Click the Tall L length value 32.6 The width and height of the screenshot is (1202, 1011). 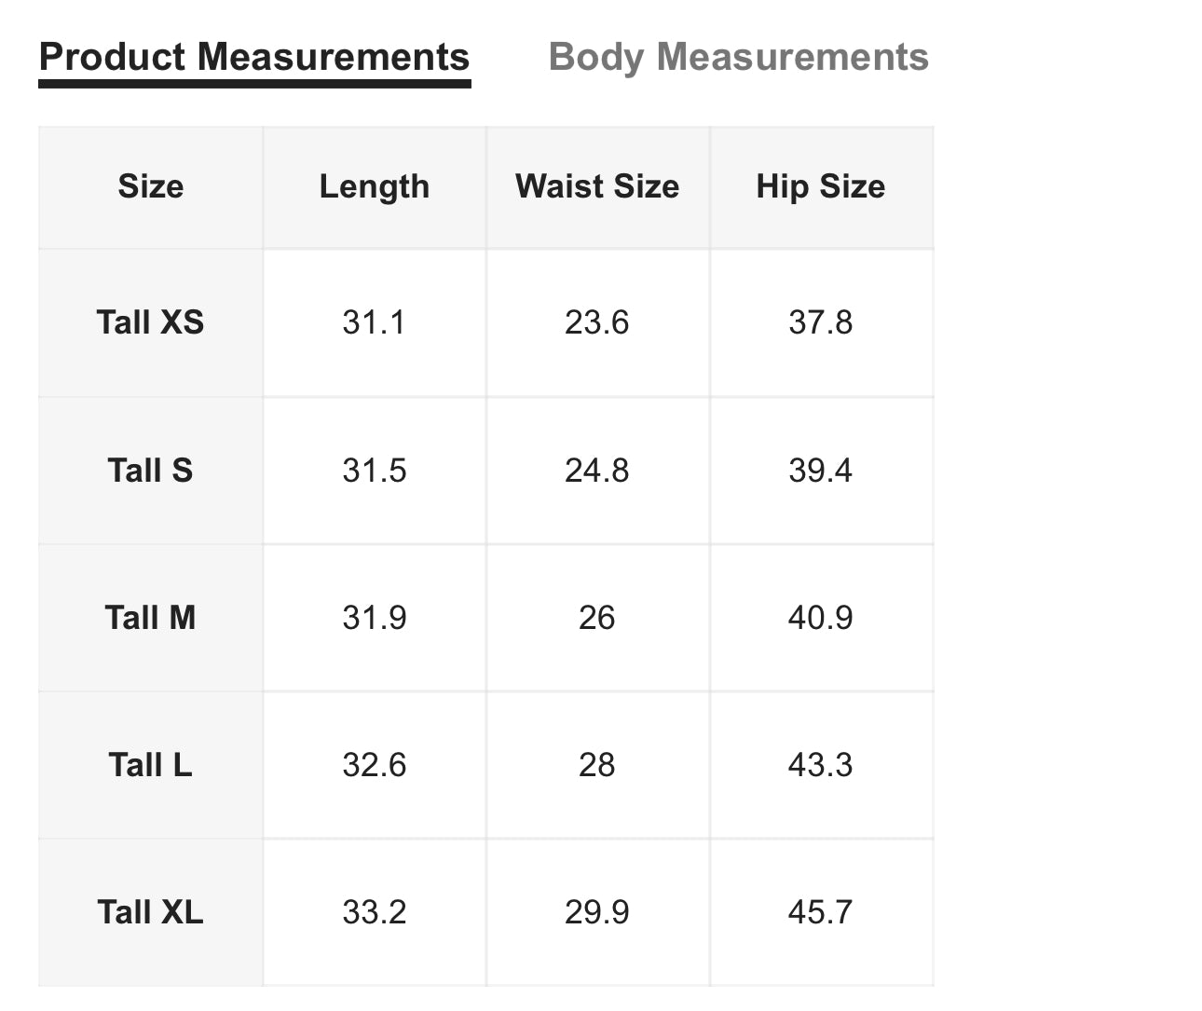[x=375, y=765]
